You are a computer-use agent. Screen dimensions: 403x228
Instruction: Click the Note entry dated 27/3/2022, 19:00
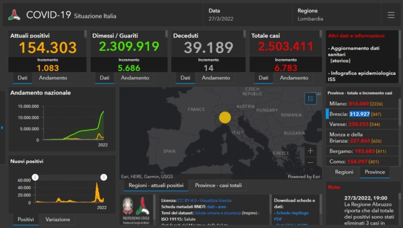pos(369,211)
